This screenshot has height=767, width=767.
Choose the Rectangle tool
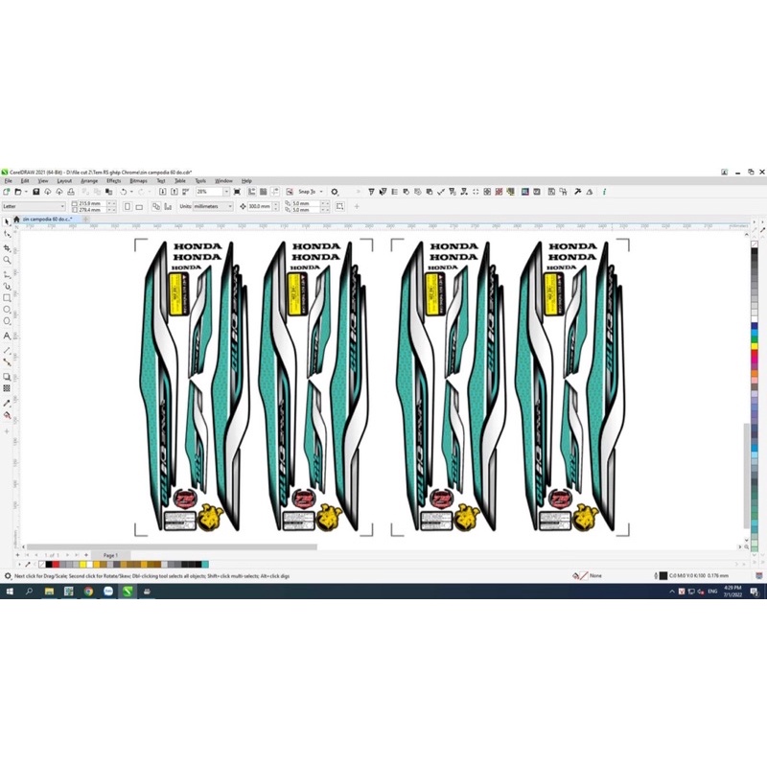tap(8, 298)
